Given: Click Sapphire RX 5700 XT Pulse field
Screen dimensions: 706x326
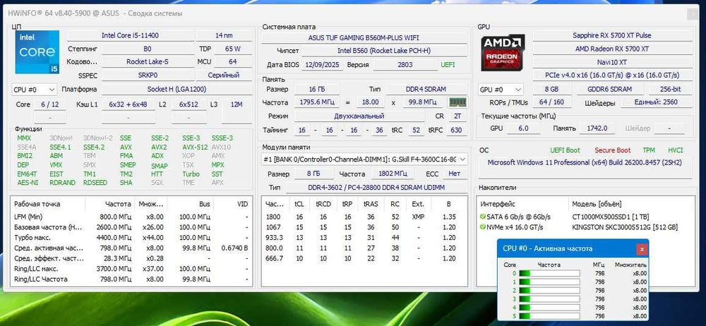Looking at the screenshot, I should pyautogui.click(x=611, y=35).
